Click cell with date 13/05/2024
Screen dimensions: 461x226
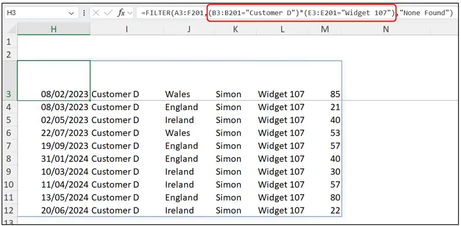point(54,197)
